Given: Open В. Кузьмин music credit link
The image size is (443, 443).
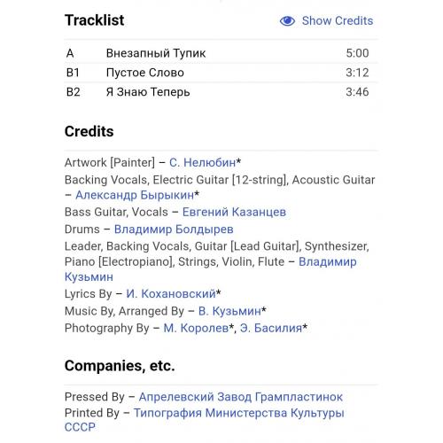Looking at the screenshot, I should [229, 311].
